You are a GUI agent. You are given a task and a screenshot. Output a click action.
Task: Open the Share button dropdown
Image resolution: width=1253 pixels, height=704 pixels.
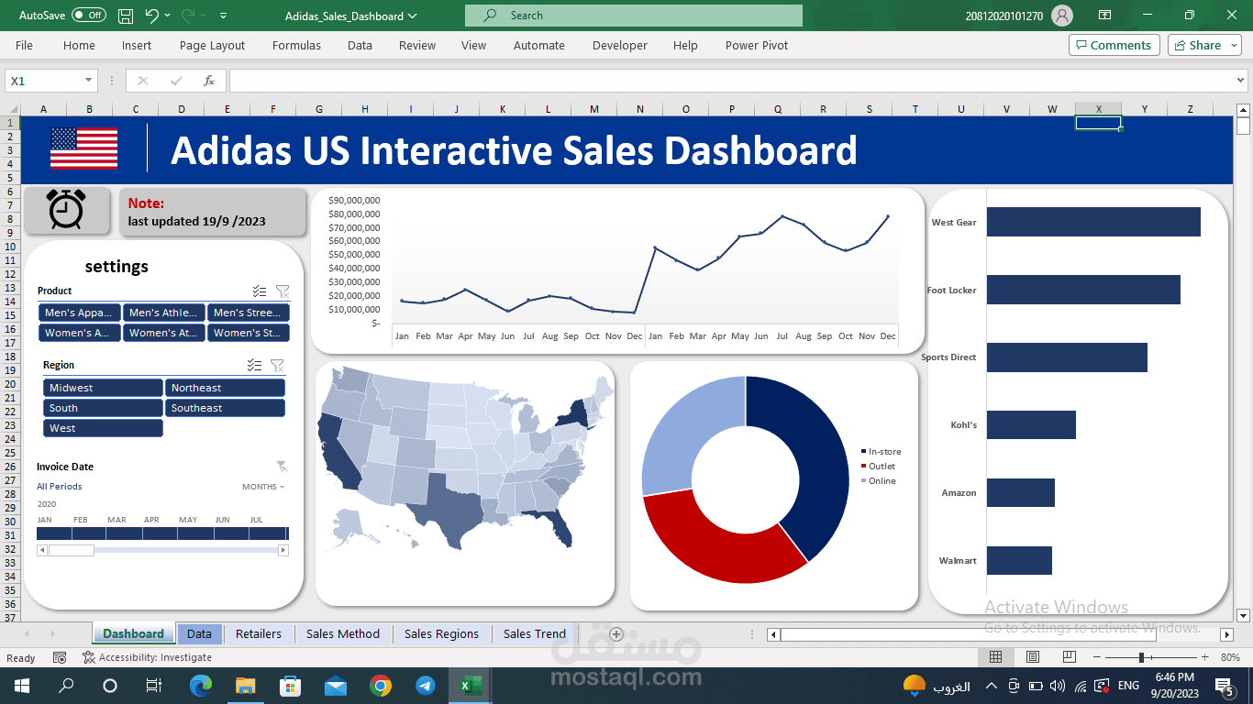pos(1235,45)
